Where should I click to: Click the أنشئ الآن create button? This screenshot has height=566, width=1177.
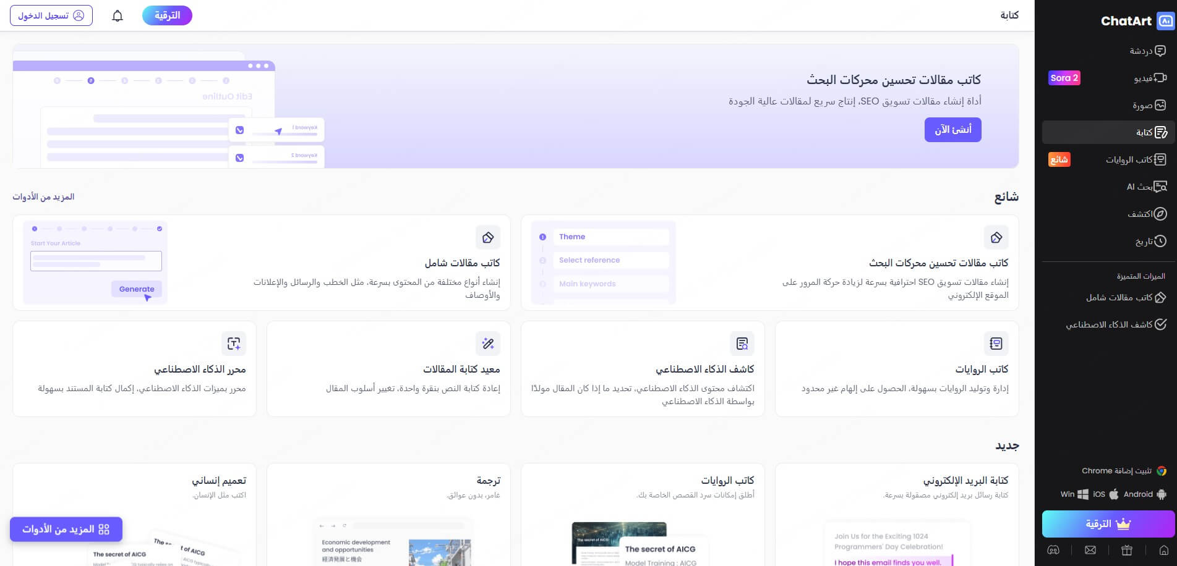(x=953, y=129)
